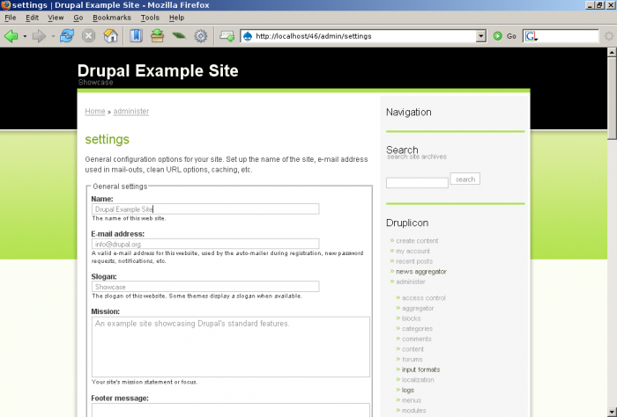Click the Navigation block heading

(408, 113)
